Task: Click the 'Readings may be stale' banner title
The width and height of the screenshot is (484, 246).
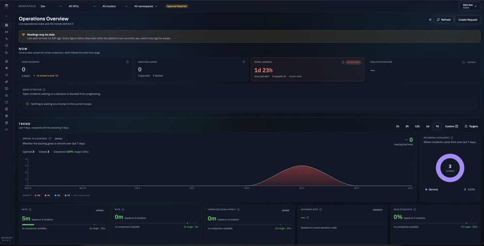Action: [41, 34]
